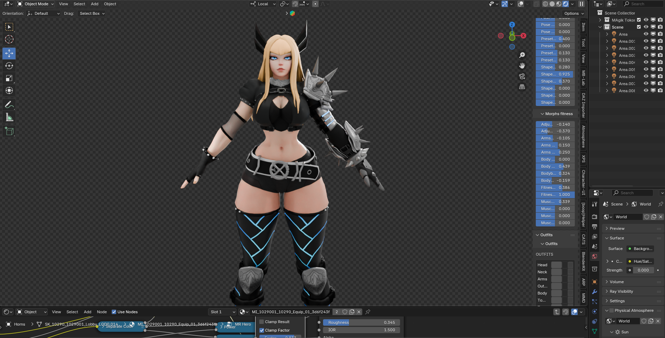Click the viewport zoom magnifier gizmo
Viewport: 665px width, 338px height.
[522, 55]
